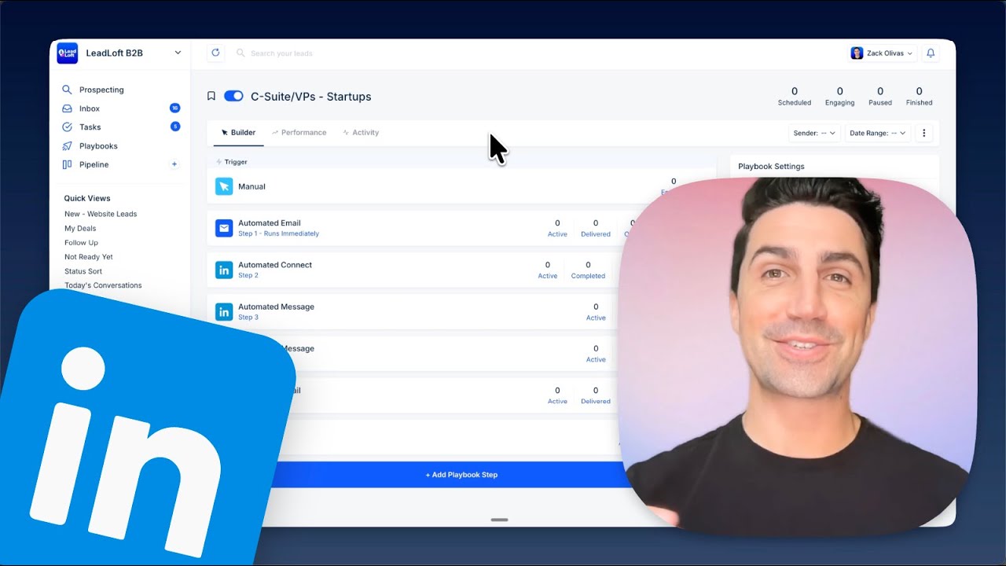
Task: Click the LeadLoft logo icon
Action: click(x=68, y=53)
